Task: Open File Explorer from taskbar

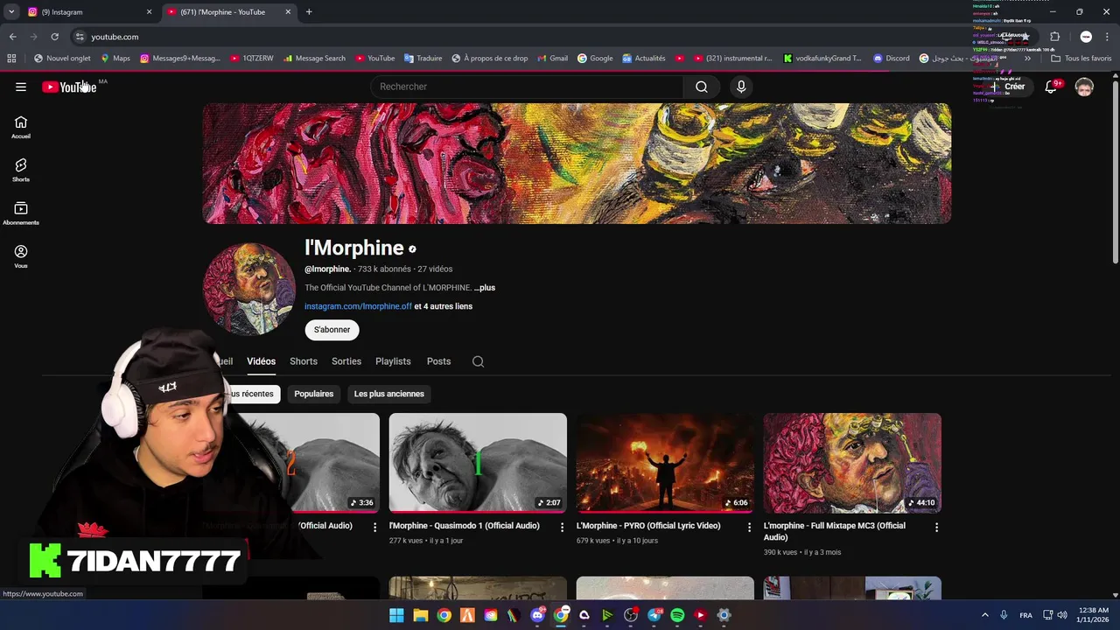Action: 420,615
